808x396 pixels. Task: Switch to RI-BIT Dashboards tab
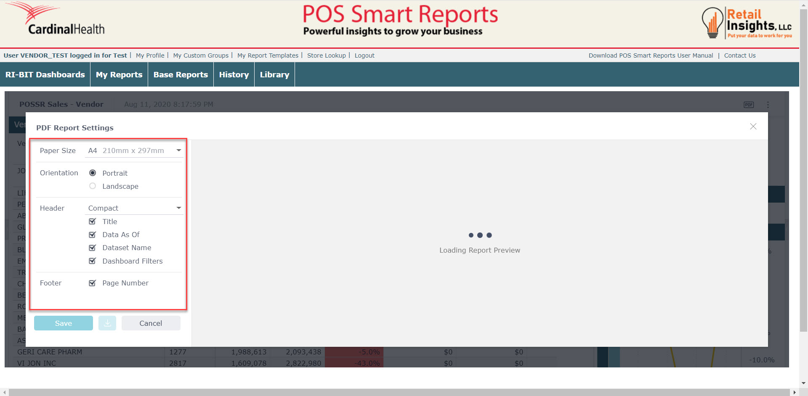point(45,75)
